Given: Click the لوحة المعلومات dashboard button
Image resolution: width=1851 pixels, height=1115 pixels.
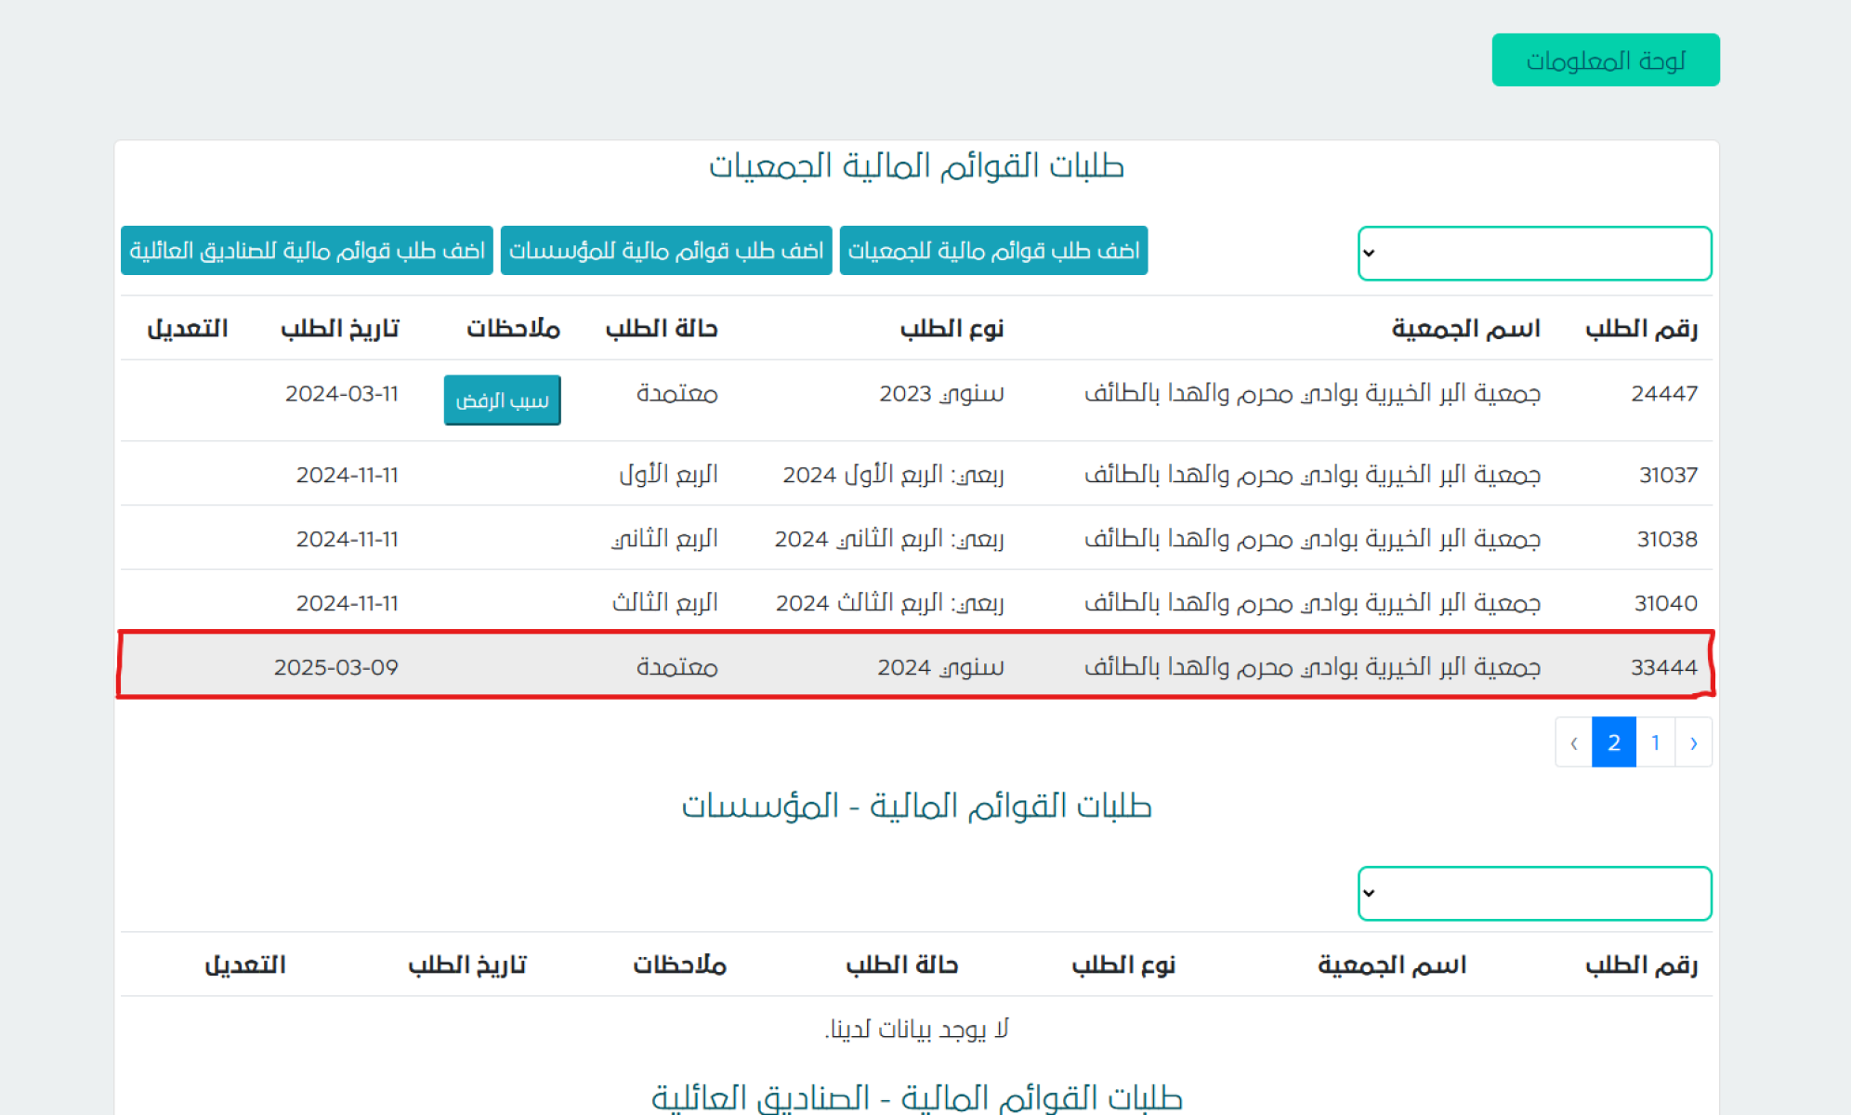Looking at the screenshot, I should 1605,60.
